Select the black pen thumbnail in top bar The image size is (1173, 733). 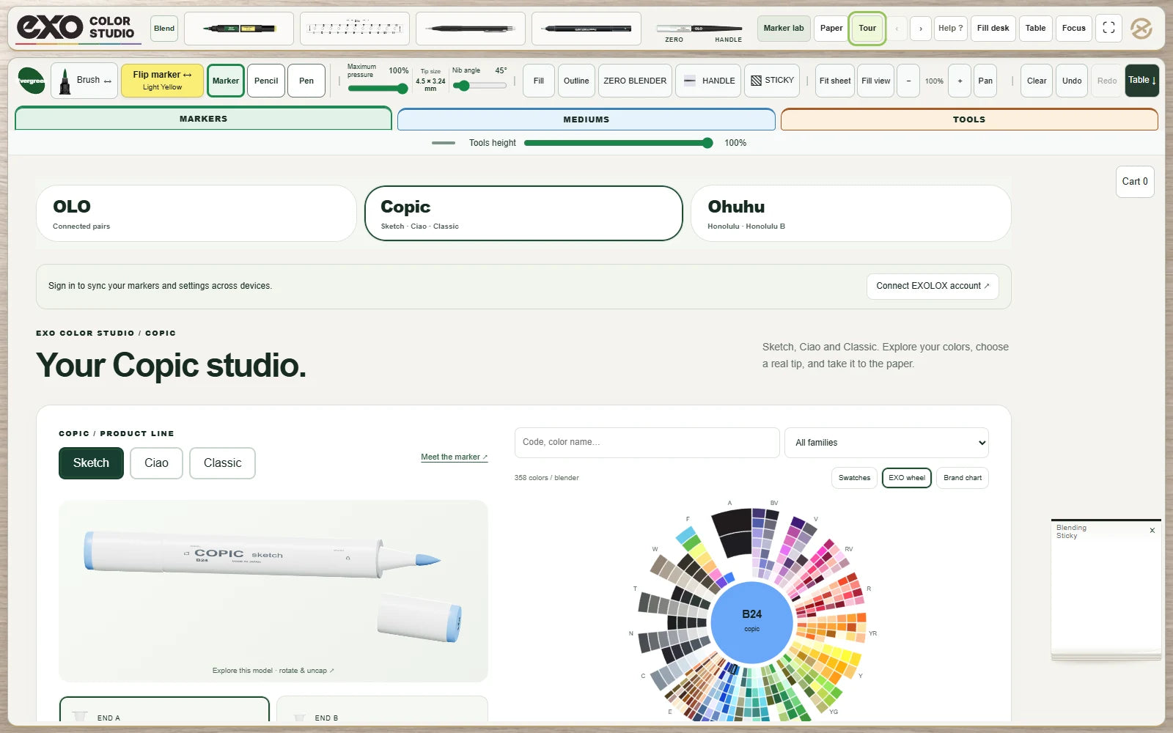coord(586,29)
